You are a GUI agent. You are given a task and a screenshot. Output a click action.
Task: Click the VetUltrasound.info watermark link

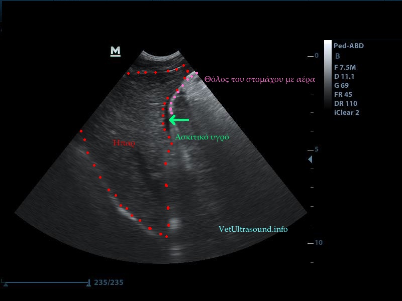tap(253, 229)
